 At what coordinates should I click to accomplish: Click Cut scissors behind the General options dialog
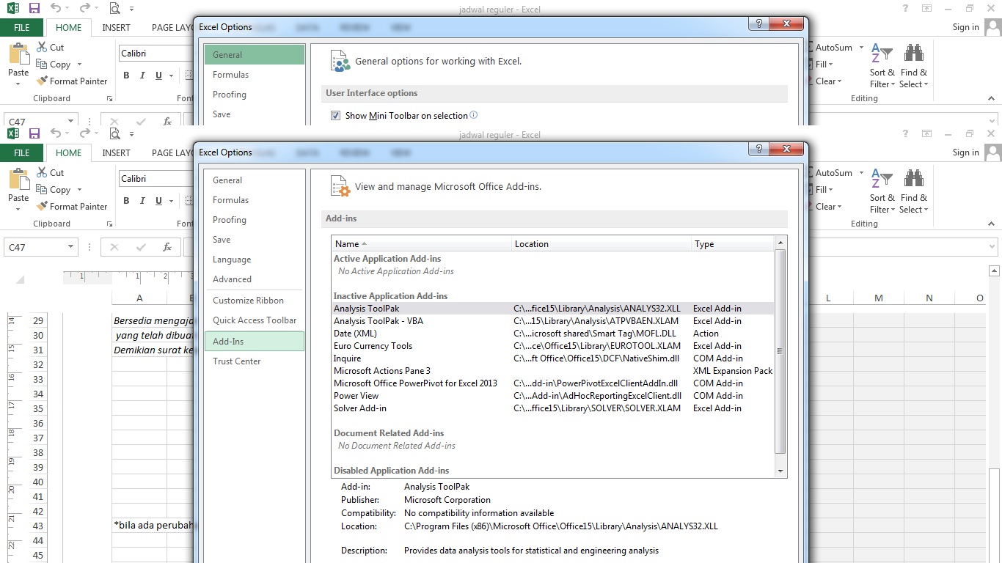41,48
